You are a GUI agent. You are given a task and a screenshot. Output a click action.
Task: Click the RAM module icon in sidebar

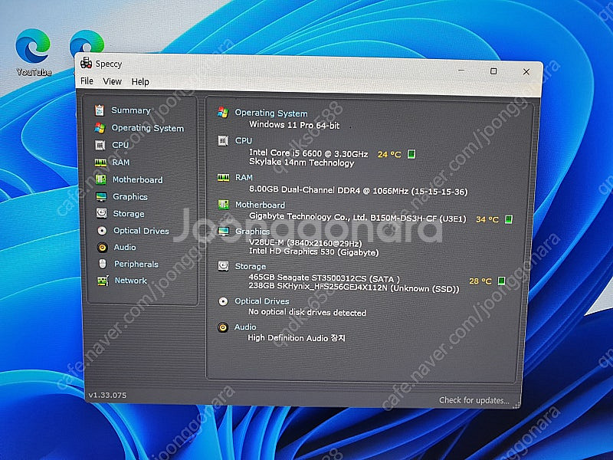coord(100,163)
